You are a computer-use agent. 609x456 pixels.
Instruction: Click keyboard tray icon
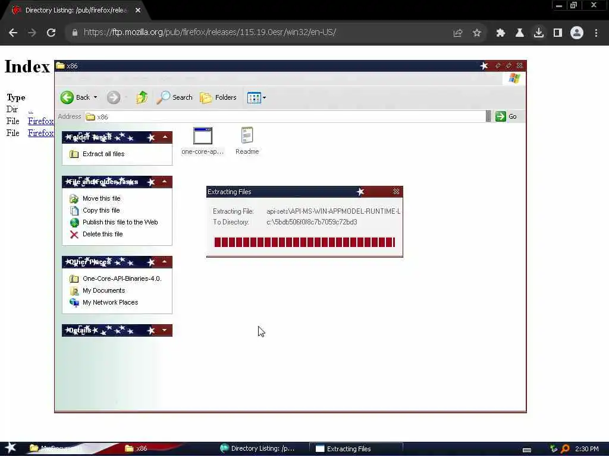tap(527, 449)
